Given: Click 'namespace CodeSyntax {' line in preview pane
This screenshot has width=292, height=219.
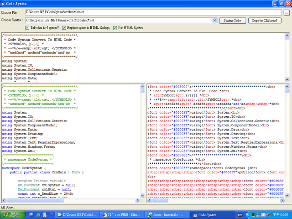Looking at the screenshot, I should [x=24, y=168].
